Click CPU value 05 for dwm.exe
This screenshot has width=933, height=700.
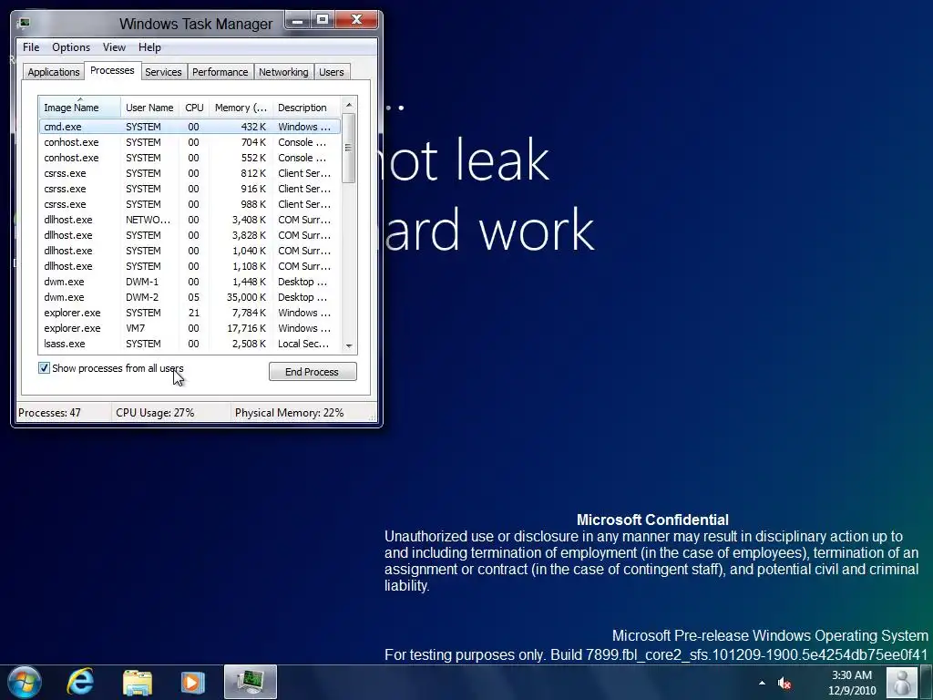pyautogui.click(x=193, y=297)
